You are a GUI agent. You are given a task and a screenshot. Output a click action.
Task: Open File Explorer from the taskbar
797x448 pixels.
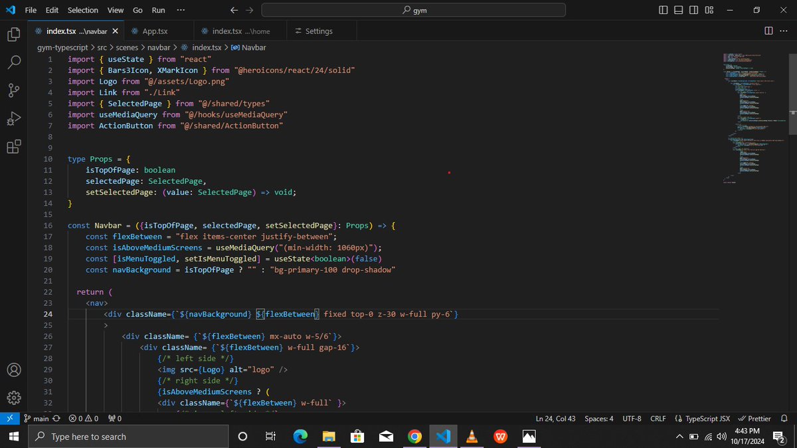click(x=329, y=437)
